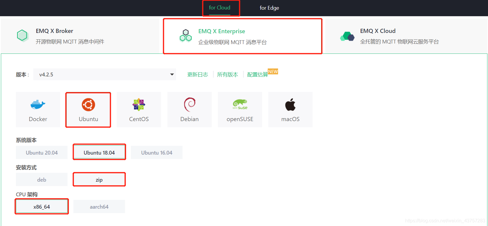Image resolution: width=488 pixels, height=226 pixels.
Task: Click the 版本 label
Action: [22, 75]
